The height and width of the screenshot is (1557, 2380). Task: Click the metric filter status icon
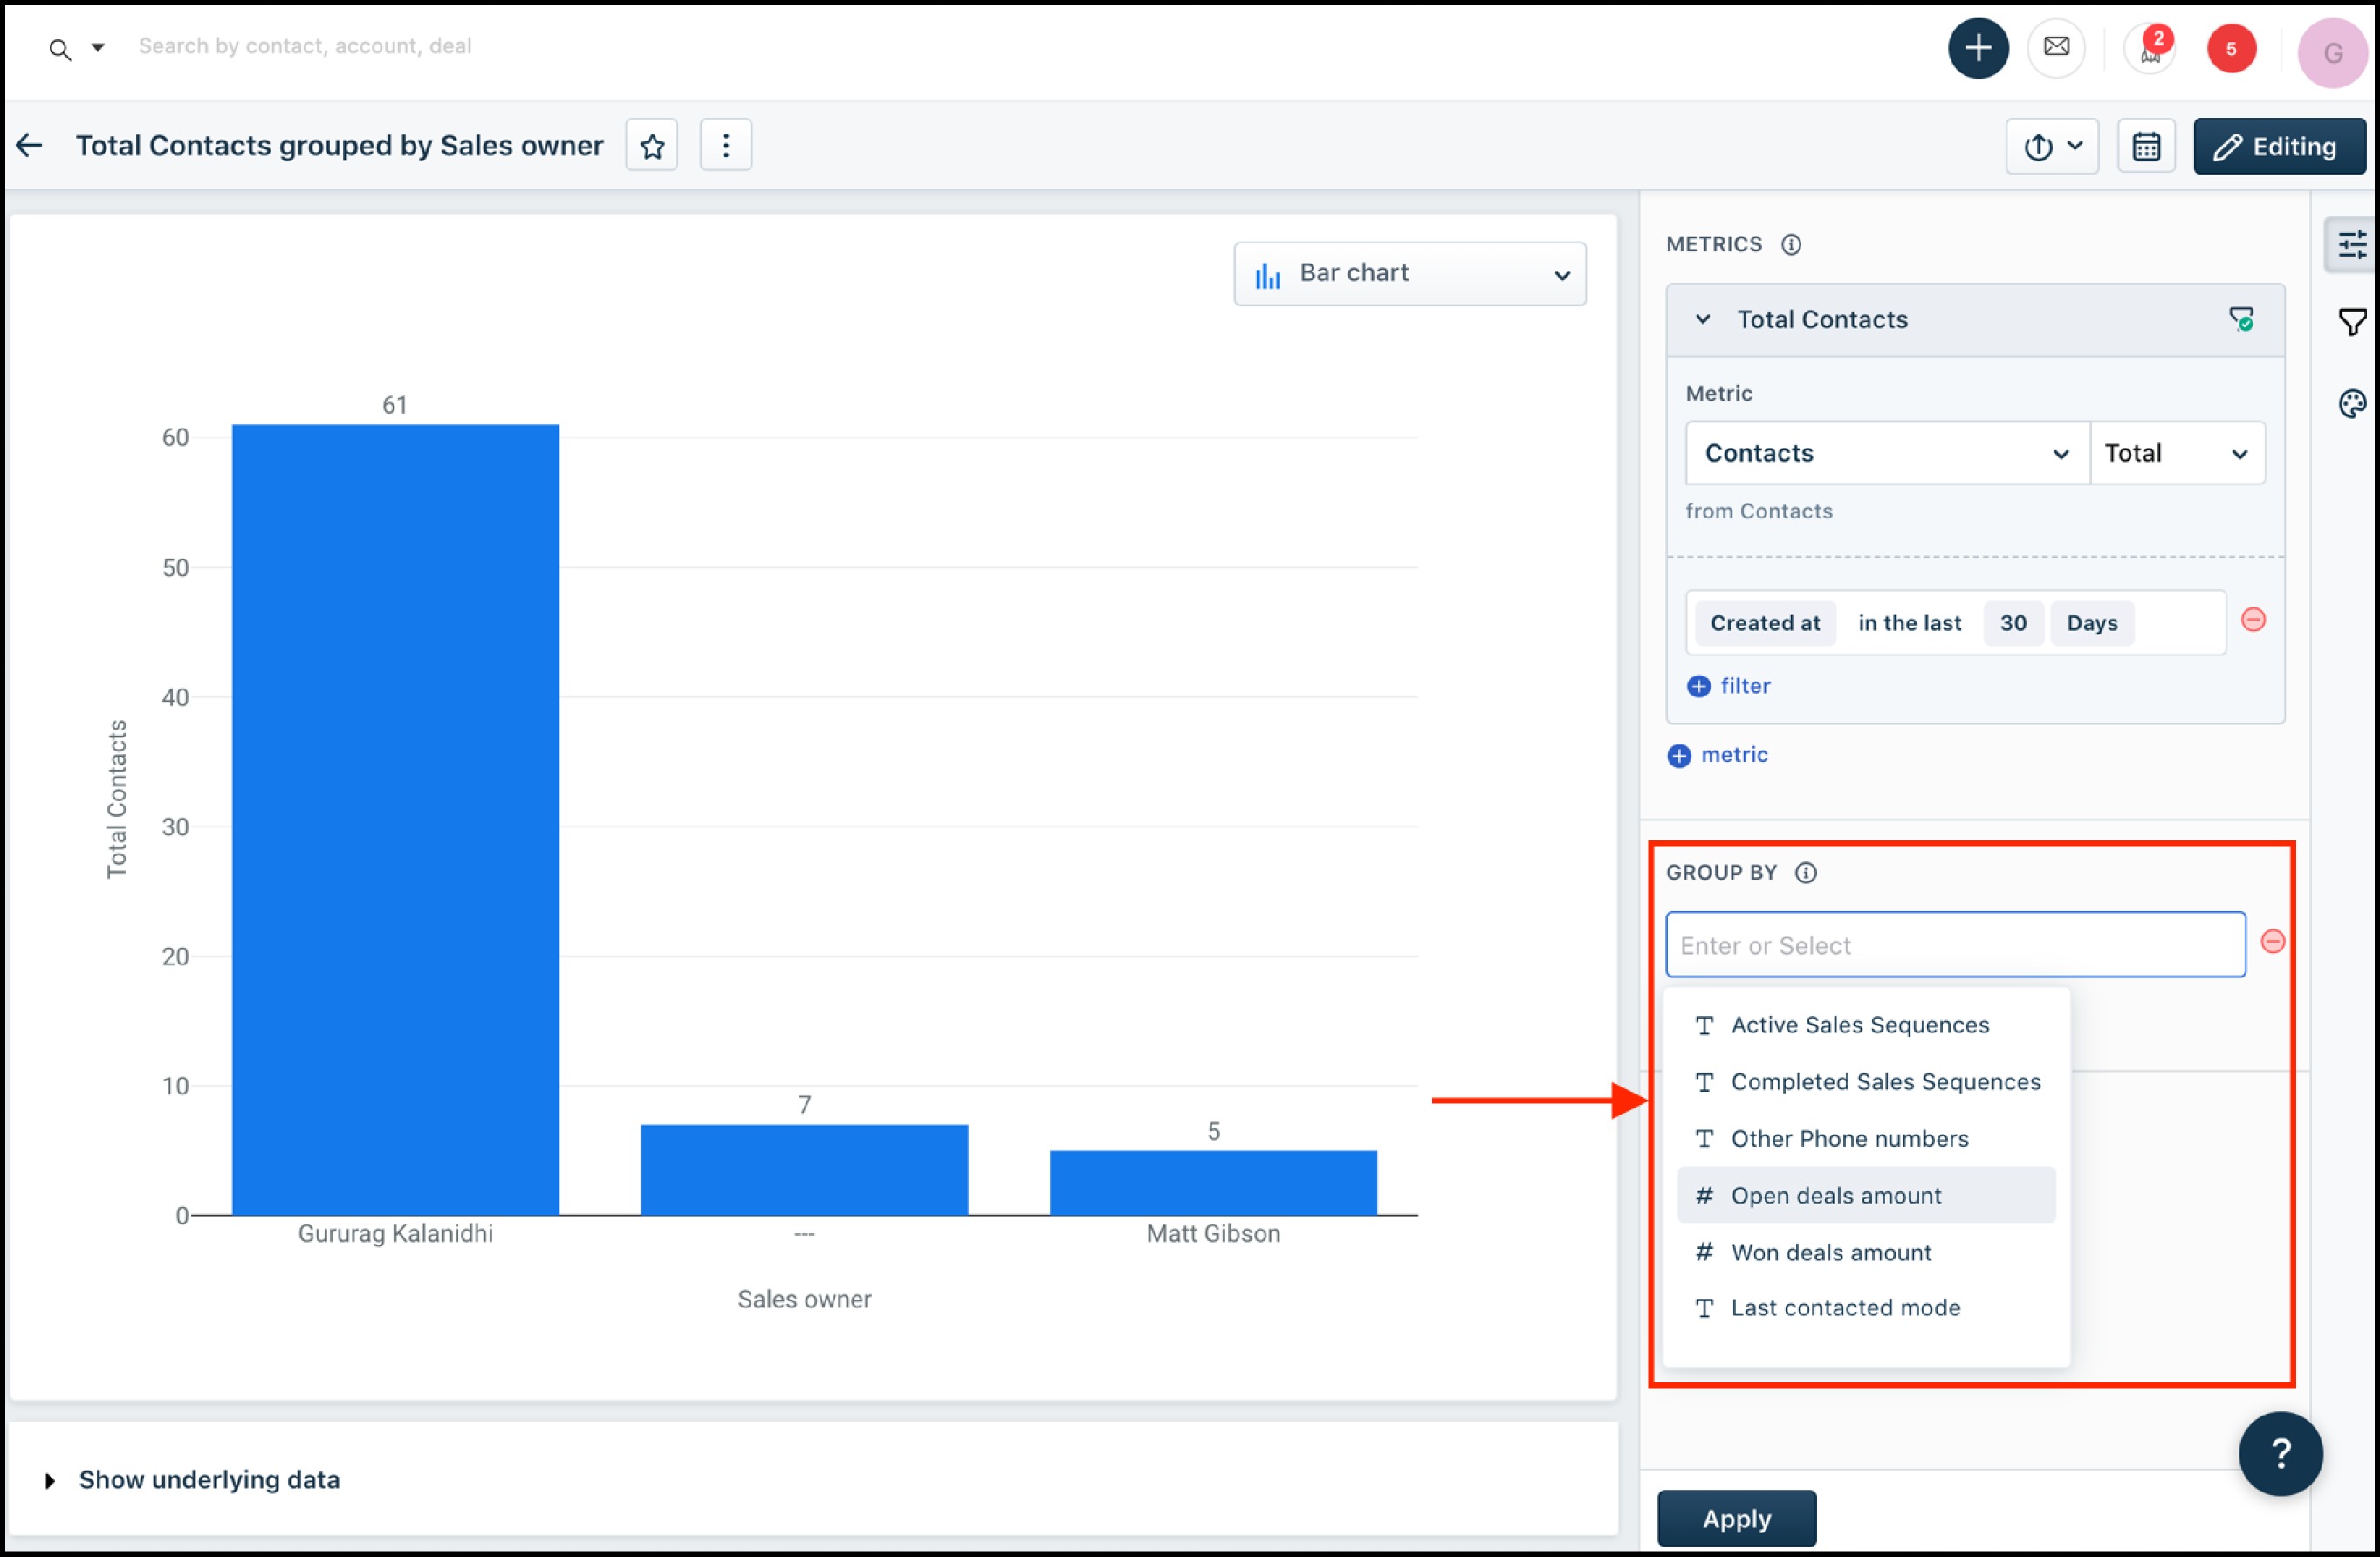click(x=2241, y=320)
